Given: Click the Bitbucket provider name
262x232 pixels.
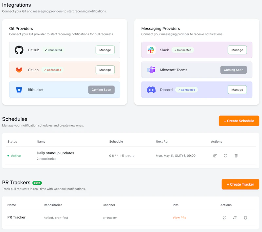Looking at the screenshot, I should [x=36, y=90].
